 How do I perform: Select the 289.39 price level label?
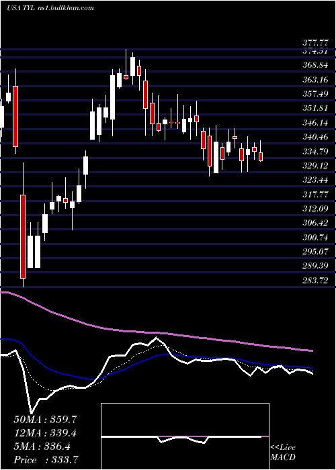[x=314, y=266]
